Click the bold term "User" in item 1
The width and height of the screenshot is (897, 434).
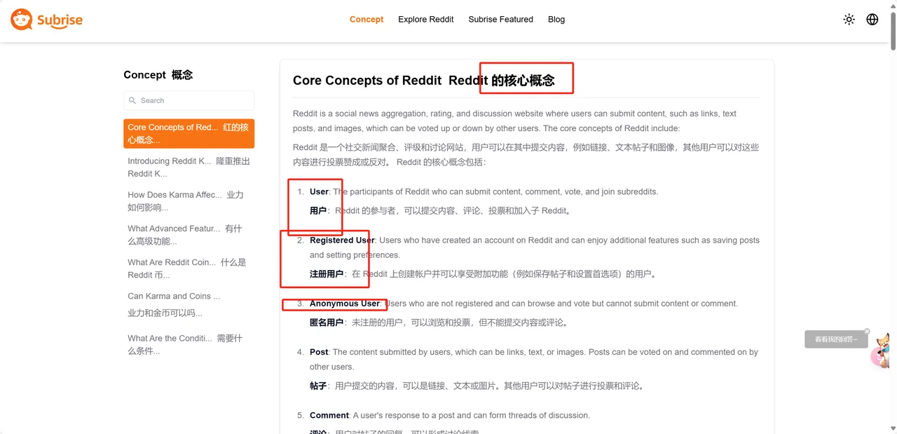click(x=319, y=191)
